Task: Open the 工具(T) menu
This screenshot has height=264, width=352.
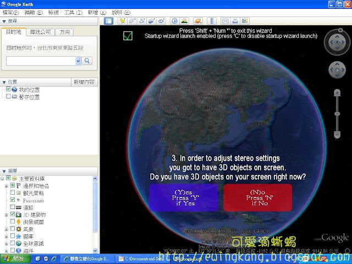Action: tap(73, 13)
